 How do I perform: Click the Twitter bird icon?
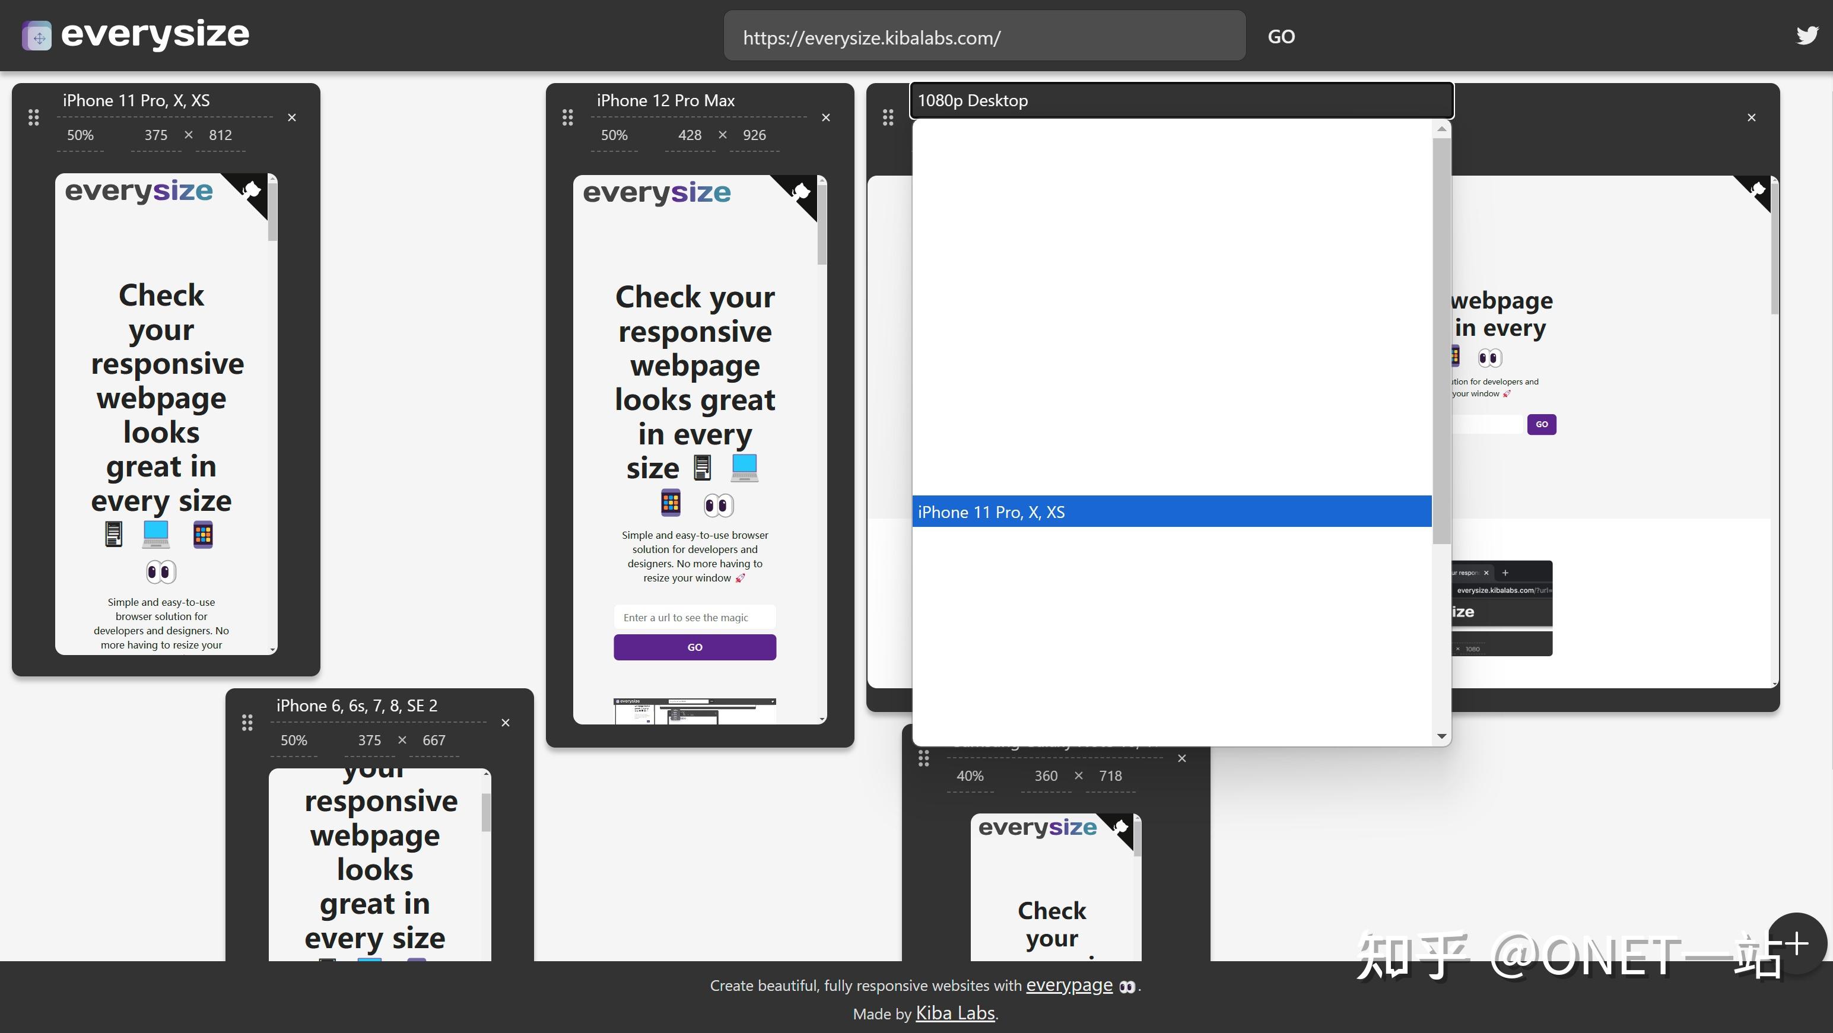click(x=1807, y=35)
